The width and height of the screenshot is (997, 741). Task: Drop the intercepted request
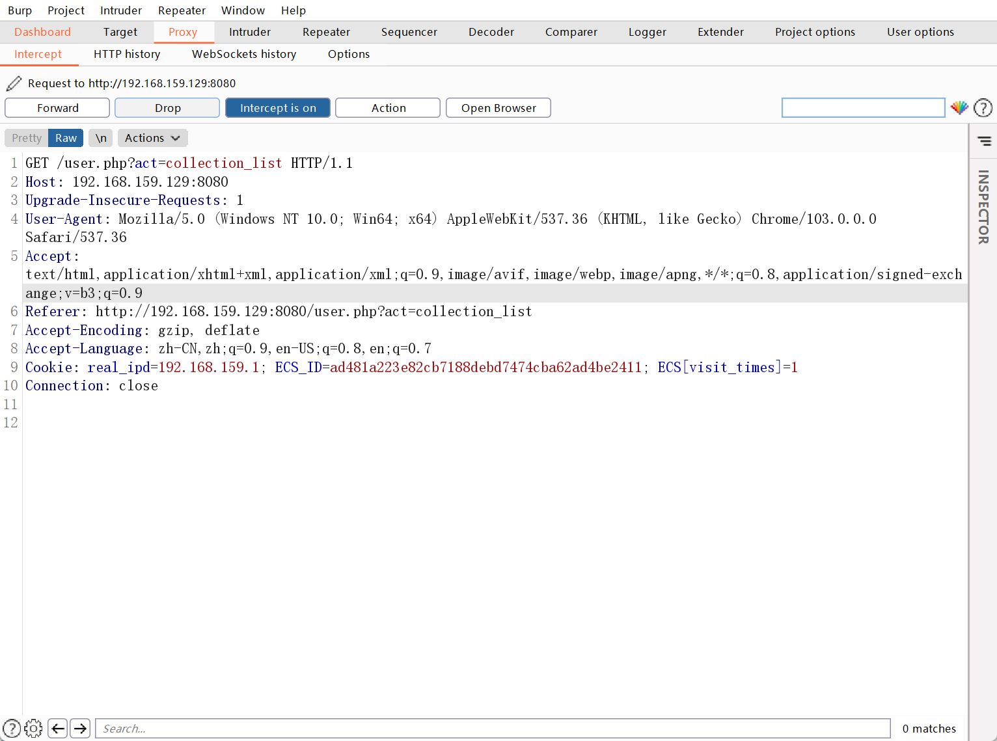tap(167, 108)
